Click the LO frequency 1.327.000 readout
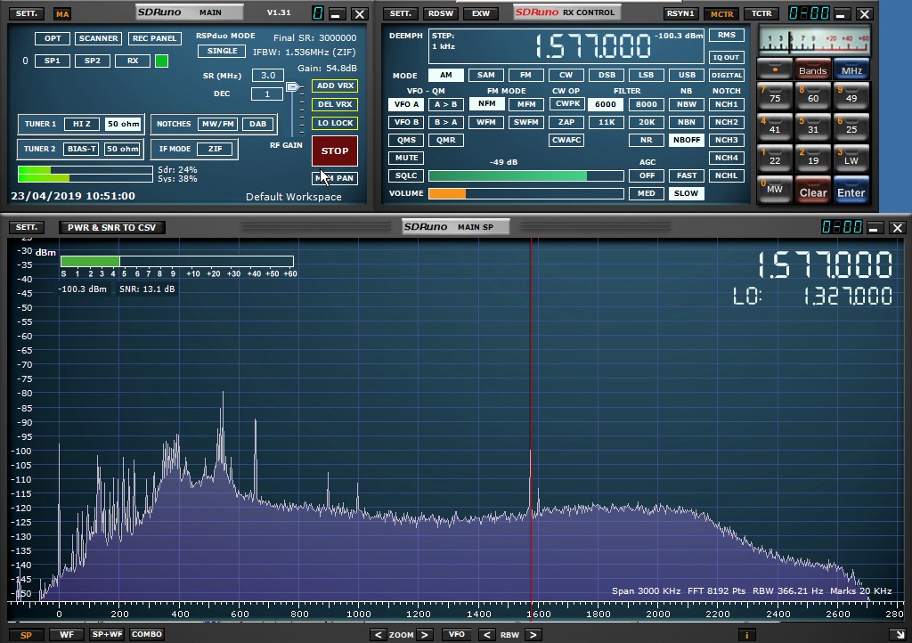The width and height of the screenshot is (912, 643). [848, 296]
